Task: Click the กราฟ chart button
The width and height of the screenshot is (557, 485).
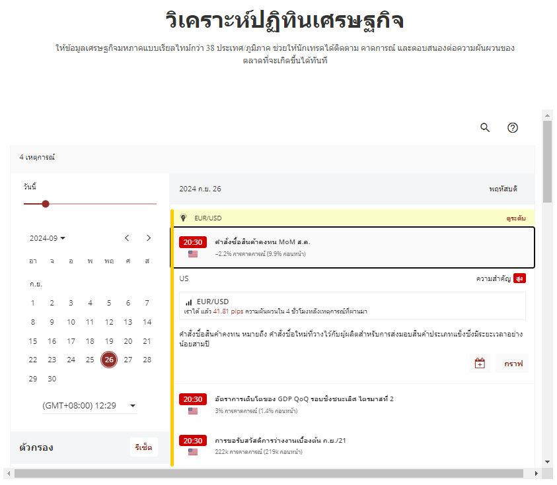Action: point(513,364)
